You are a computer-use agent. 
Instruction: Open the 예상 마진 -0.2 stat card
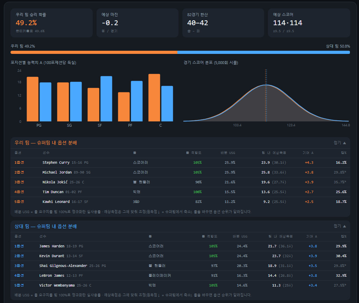click(x=138, y=23)
